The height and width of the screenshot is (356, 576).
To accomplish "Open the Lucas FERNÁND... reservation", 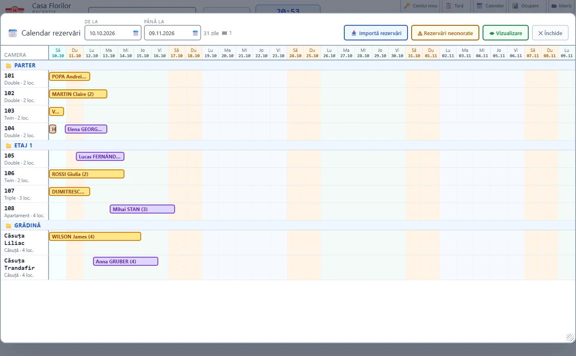I will point(100,156).
